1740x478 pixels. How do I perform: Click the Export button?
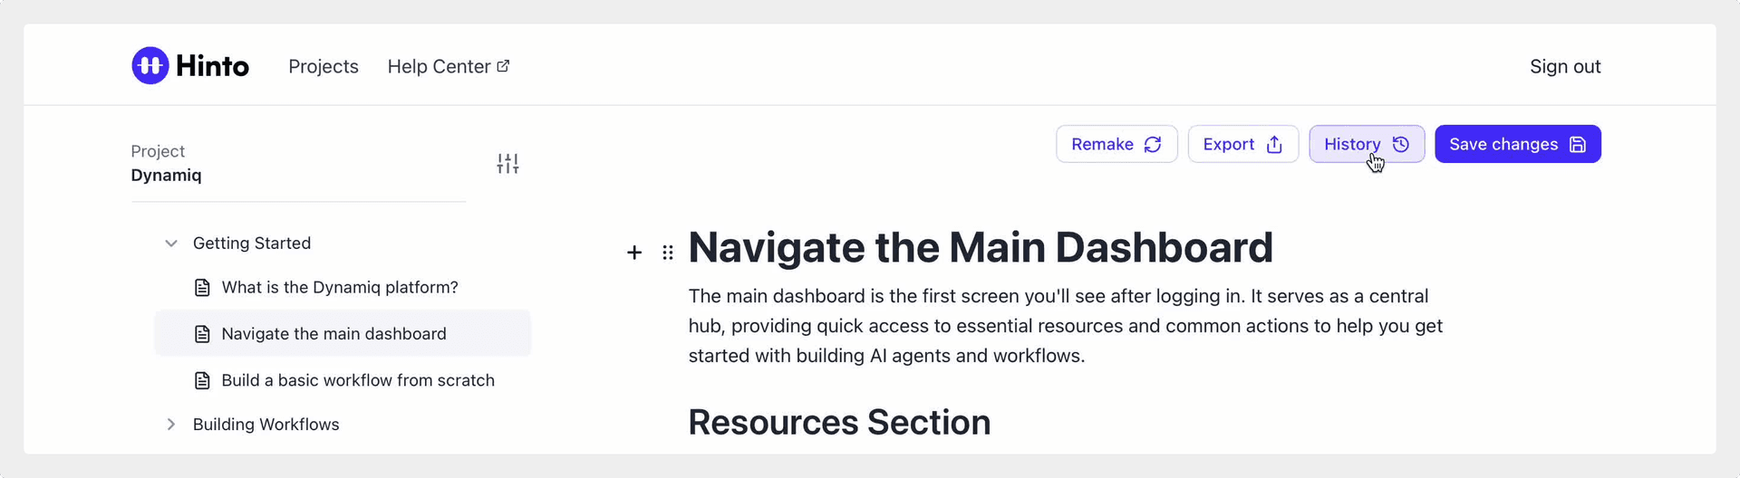pyautogui.click(x=1242, y=145)
